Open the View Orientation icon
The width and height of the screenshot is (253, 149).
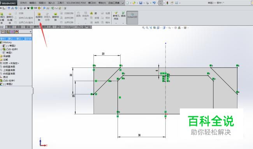pyautogui.click(x=158, y=28)
